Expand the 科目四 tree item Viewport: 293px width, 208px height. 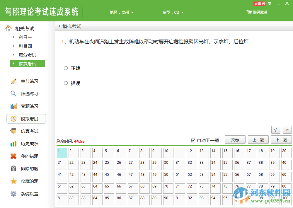(x=13, y=46)
